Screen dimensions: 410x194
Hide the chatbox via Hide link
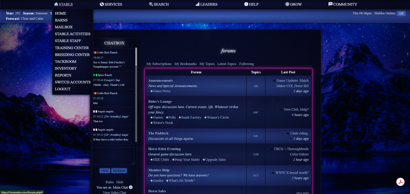point(120,182)
